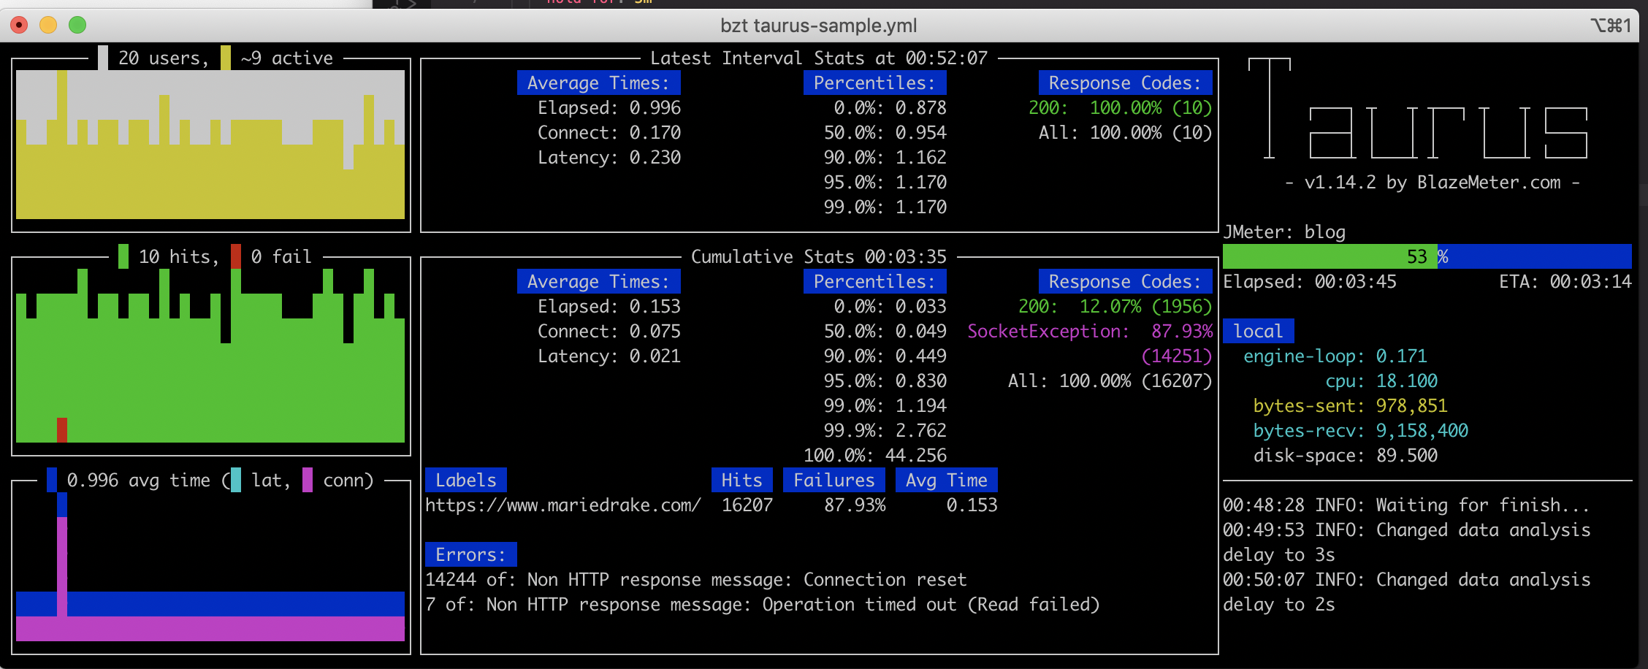The width and height of the screenshot is (1648, 669).
Task: Click the red fail legend swatch
Action: point(236,256)
